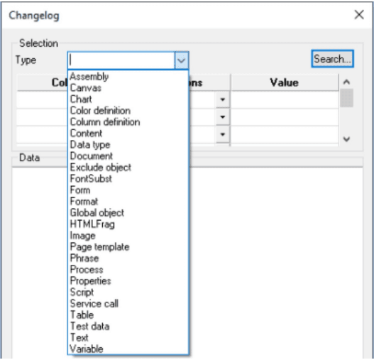Click the Value column header
374x360 pixels.
[285, 82]
